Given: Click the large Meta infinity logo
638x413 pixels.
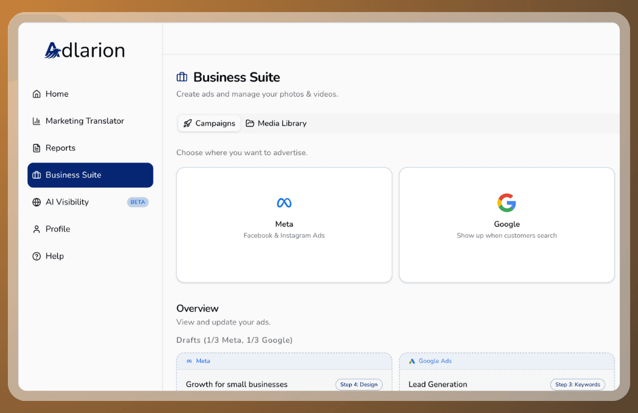Looking at the screenshot, I should click(x=284, y=202).
